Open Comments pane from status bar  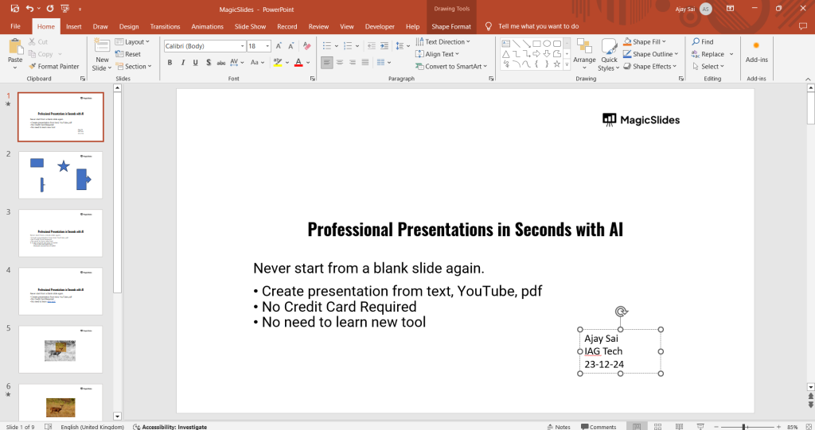click(599, 426)
